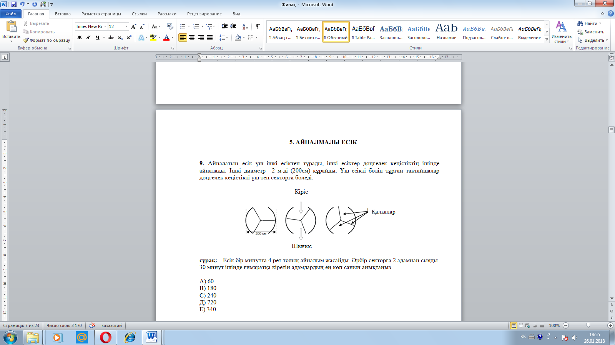Toggle subscript formatting
Screen dimensions: 615x345
120,38
